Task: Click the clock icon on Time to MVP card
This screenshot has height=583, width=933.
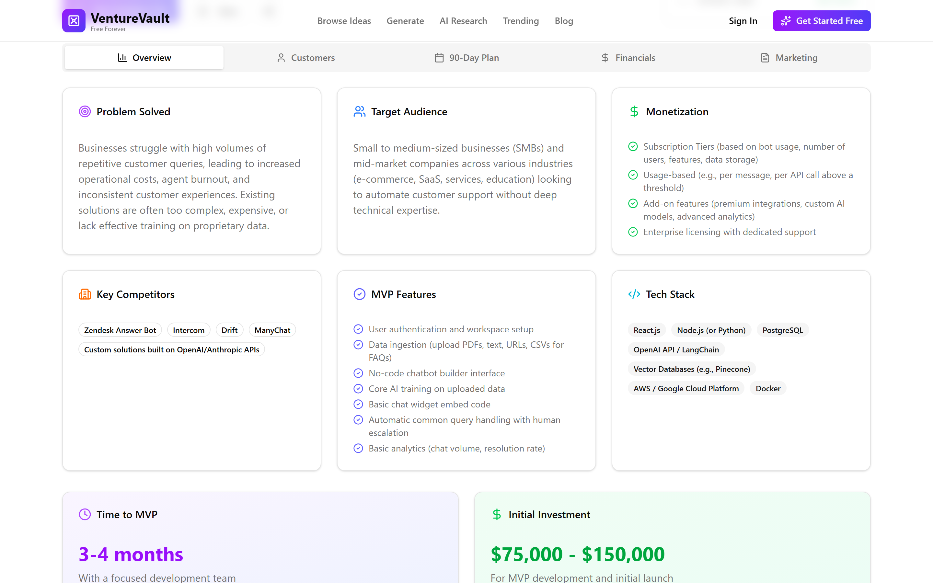Action: point(85,514)
